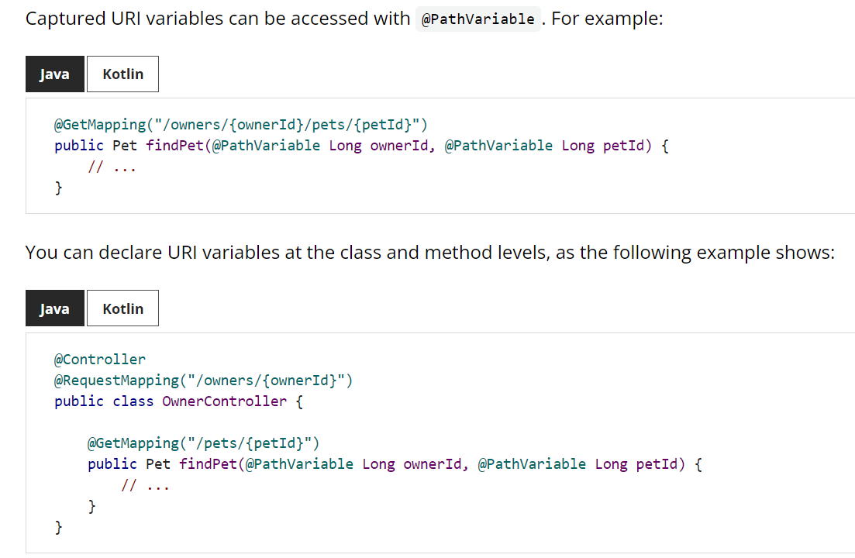Click the comment line in the first code block
The image size is (855, 558).
[x=112, y=167]
